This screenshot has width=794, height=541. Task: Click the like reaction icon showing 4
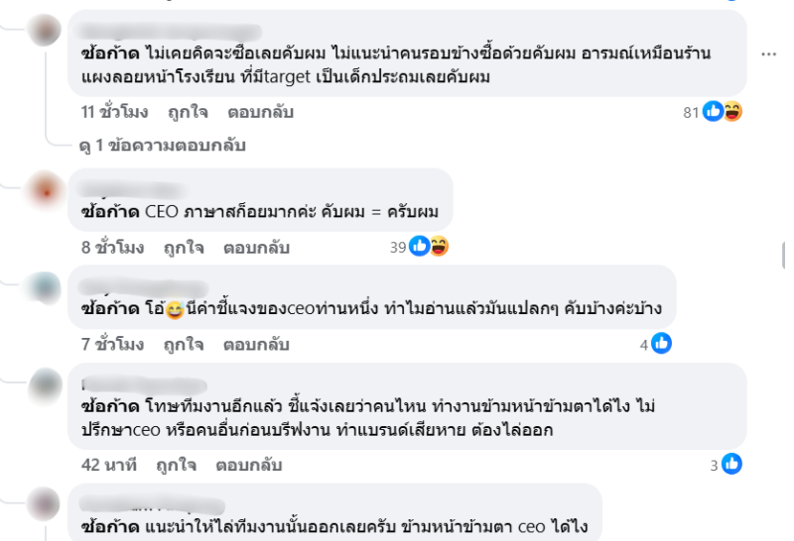662,344
